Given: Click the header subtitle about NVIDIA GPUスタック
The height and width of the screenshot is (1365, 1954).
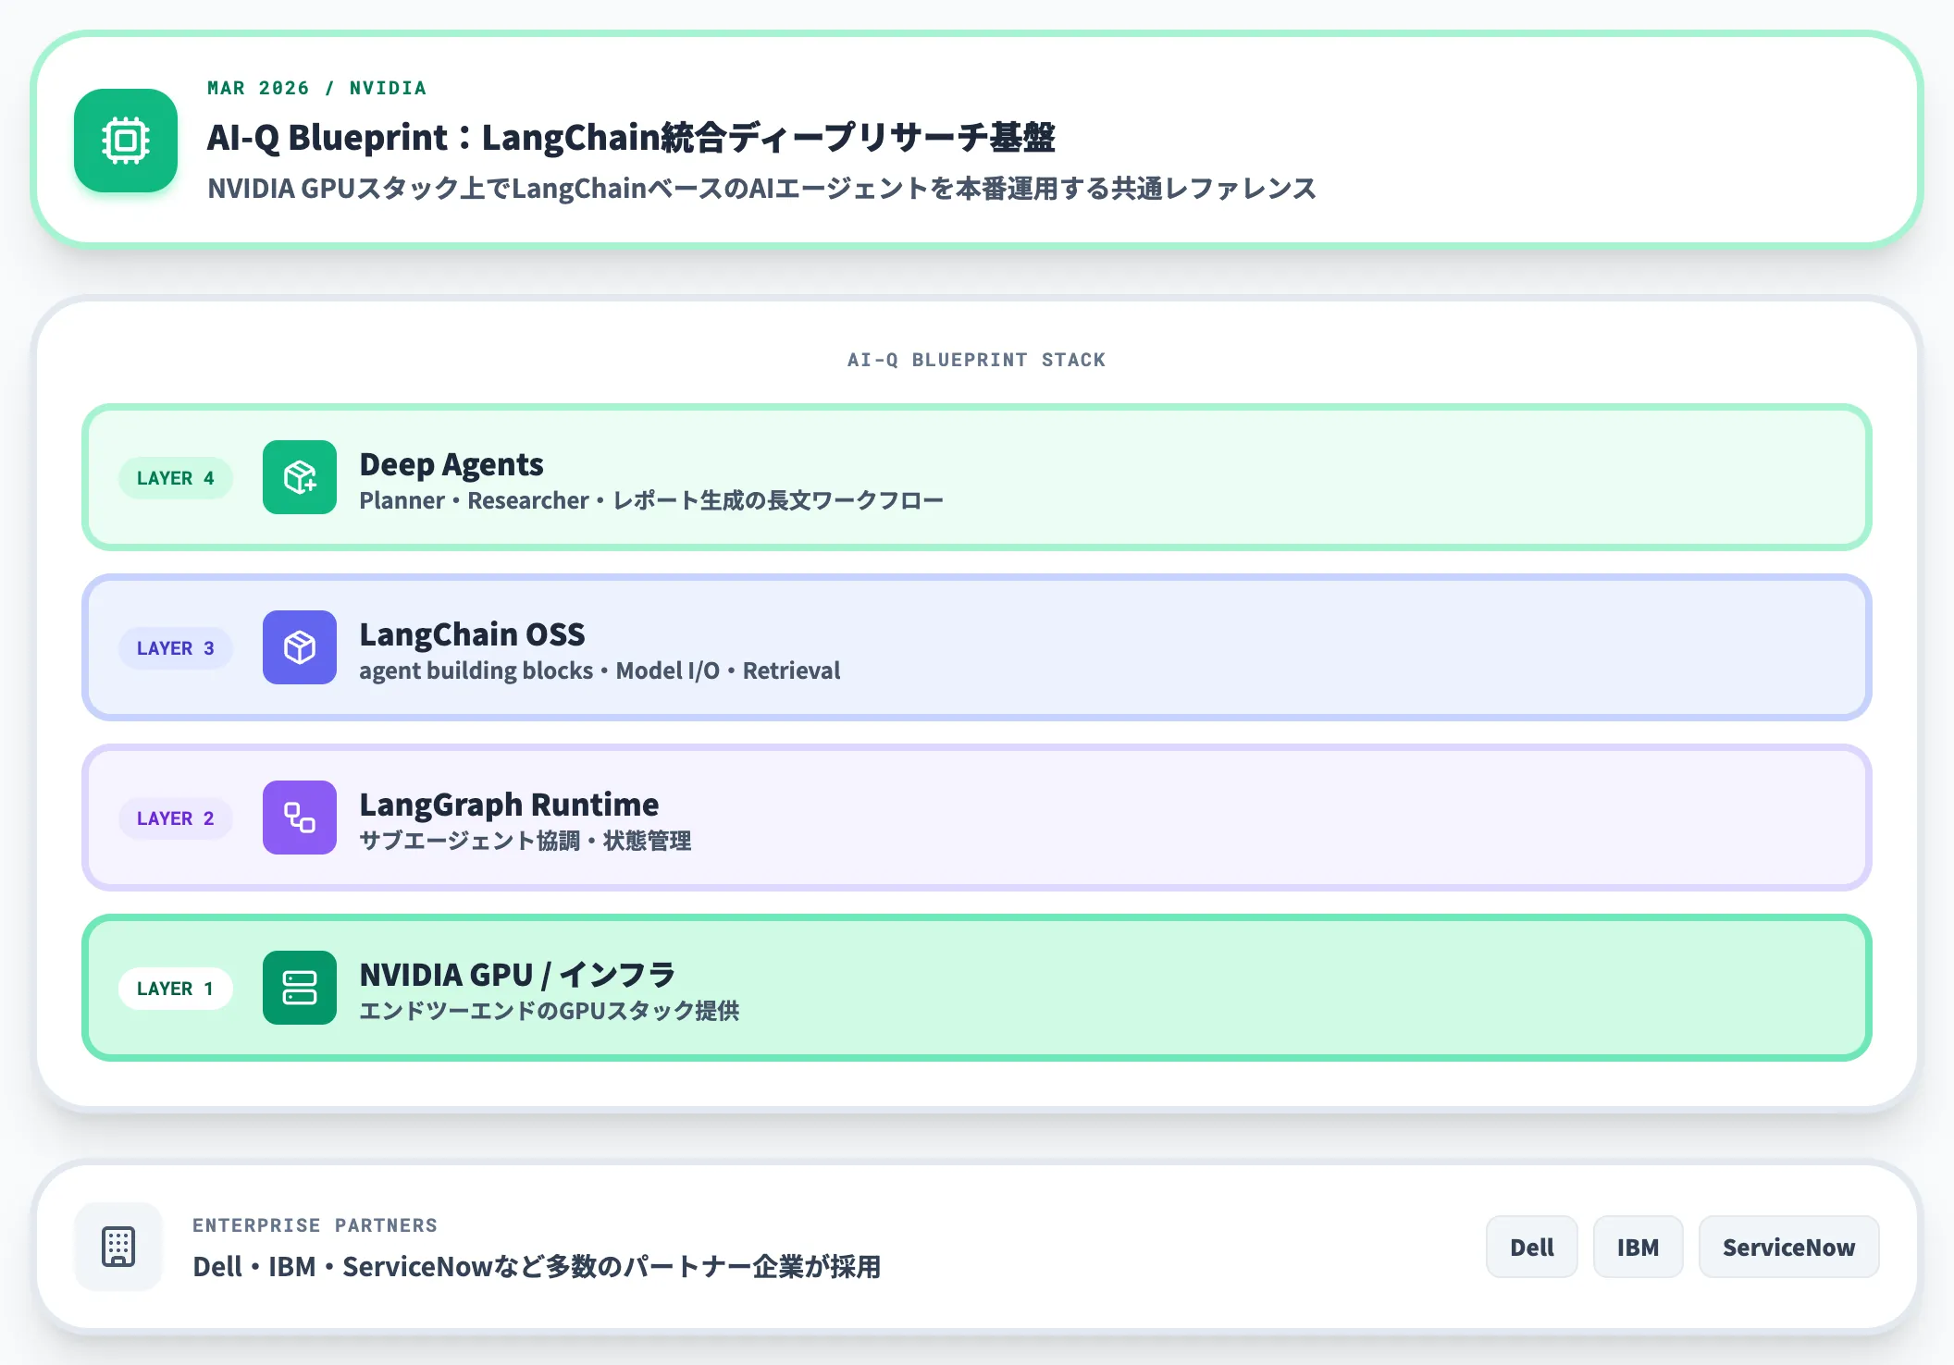Looking at the screenshot, I should coord(761,189).
